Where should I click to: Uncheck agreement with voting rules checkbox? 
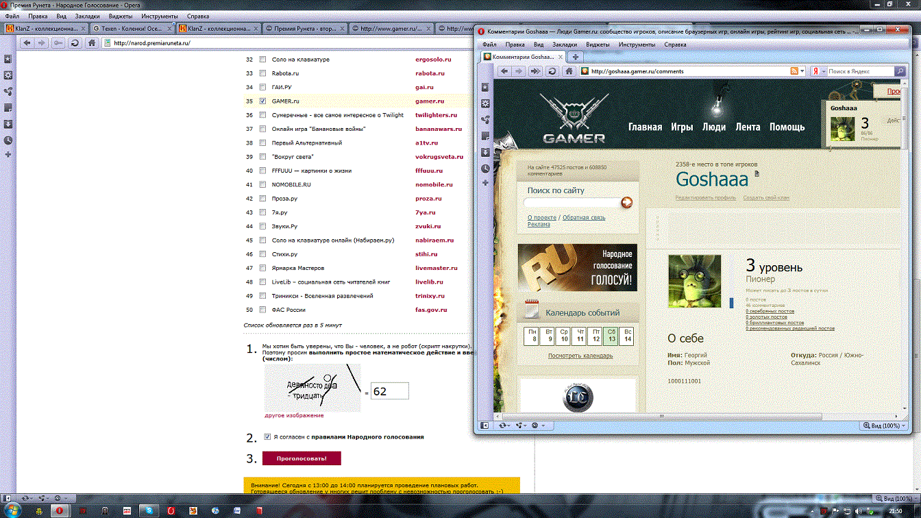click(x=268, y=436)
